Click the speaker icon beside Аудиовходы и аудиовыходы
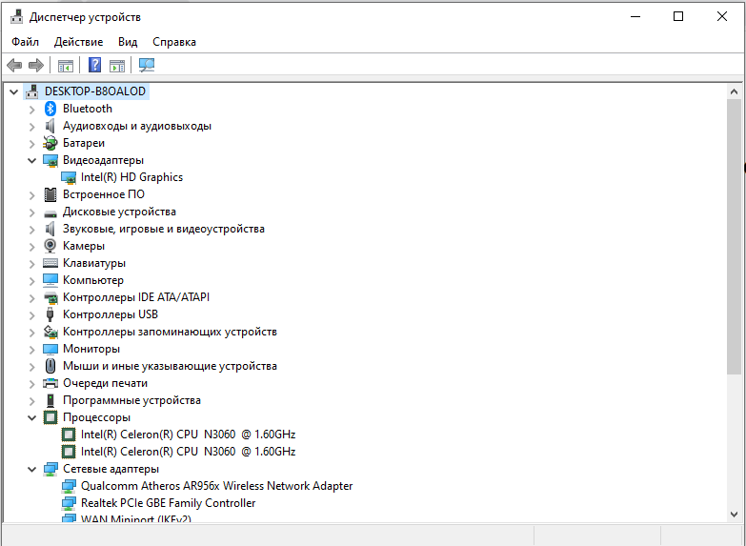 [x=50, y=126]
